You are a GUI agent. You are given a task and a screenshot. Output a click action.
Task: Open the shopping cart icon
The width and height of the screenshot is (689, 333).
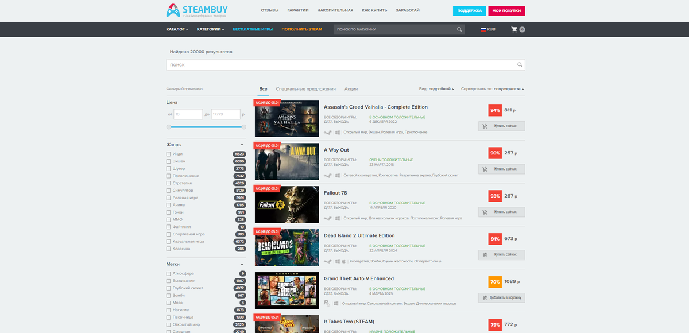pos(514,29)
